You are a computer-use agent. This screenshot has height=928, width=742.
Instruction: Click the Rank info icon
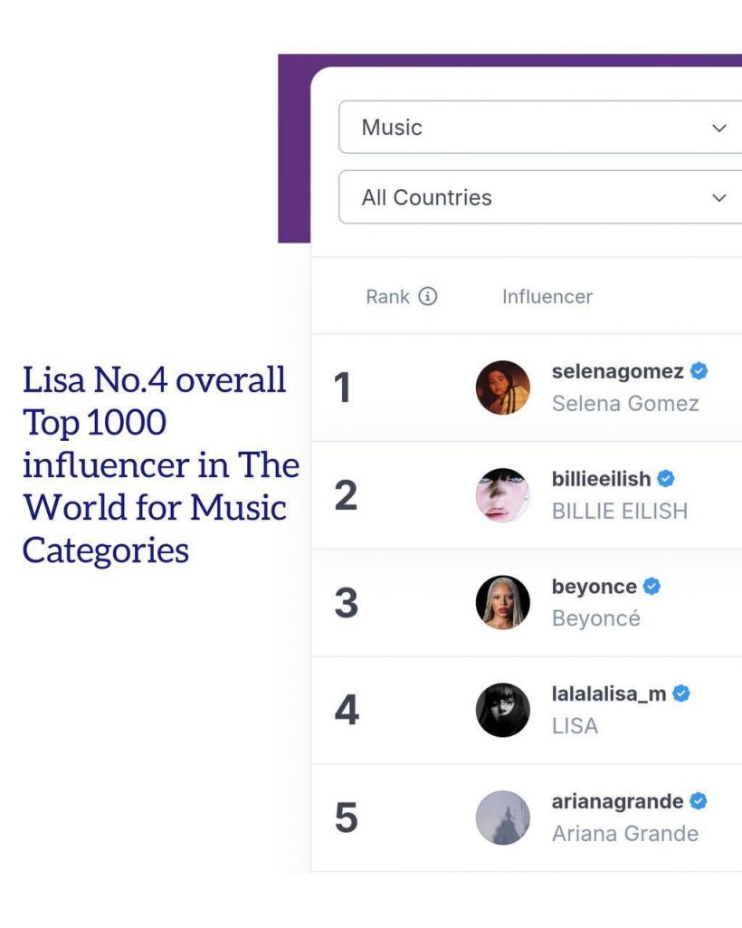click(x=428, y=296)
